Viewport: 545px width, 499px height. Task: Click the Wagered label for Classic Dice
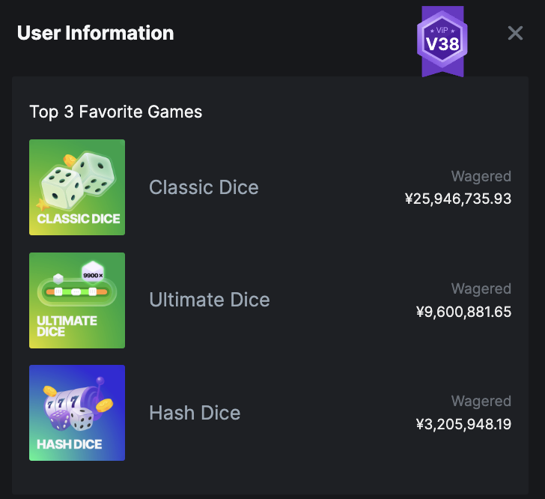click(481, 177)
